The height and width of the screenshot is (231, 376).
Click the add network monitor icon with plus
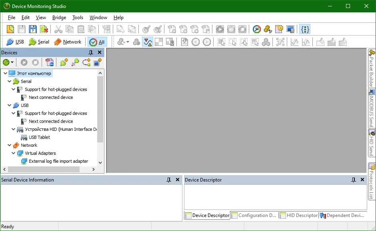[x=98, y=62]
